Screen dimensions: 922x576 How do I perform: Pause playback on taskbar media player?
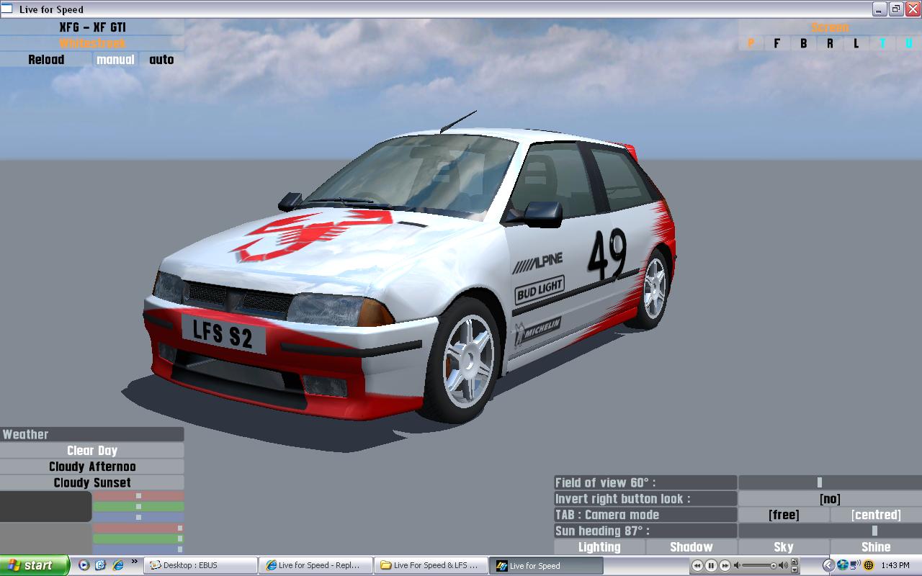click(x=711, y=566)
